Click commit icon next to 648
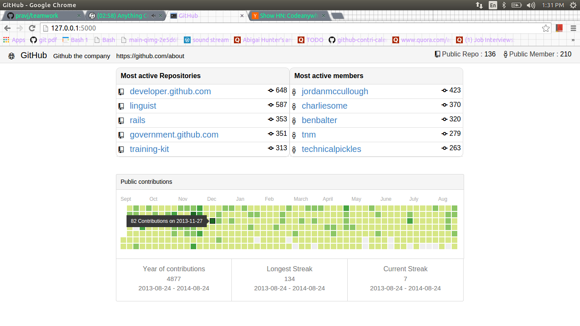The height and width of the screenshot is (326, 580). 271,90
